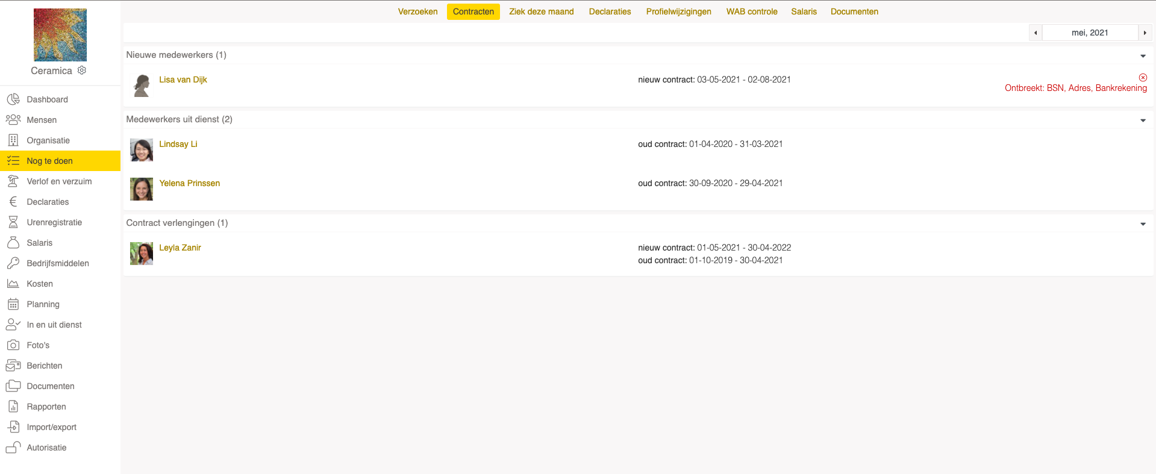Click red warning circle icon for Lisa van Dijk
Screen dimensions: 1156x474
point(1143,78)
